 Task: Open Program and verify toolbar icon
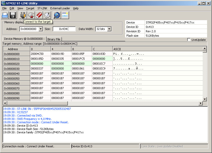[47, 15]
